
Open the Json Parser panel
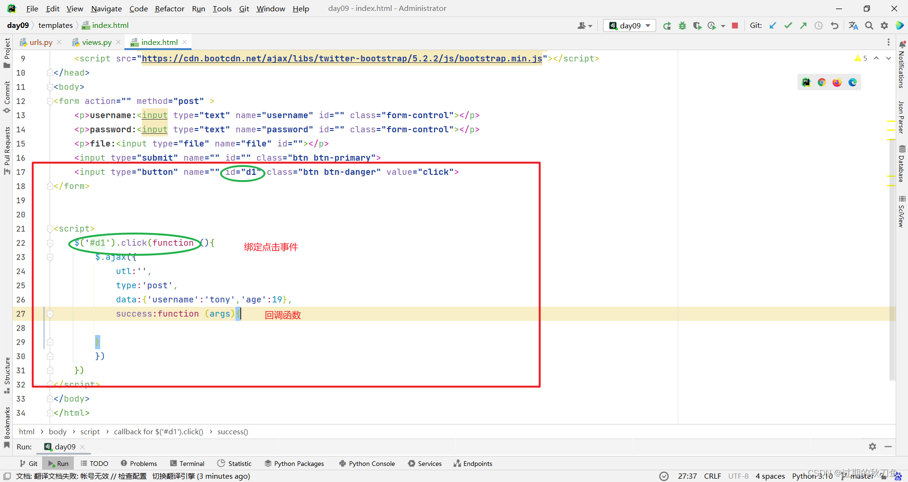(x=902, y=117)
